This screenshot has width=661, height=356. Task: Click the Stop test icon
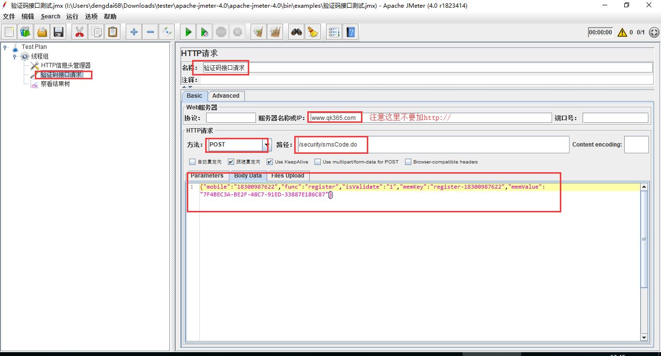(221, 32)
